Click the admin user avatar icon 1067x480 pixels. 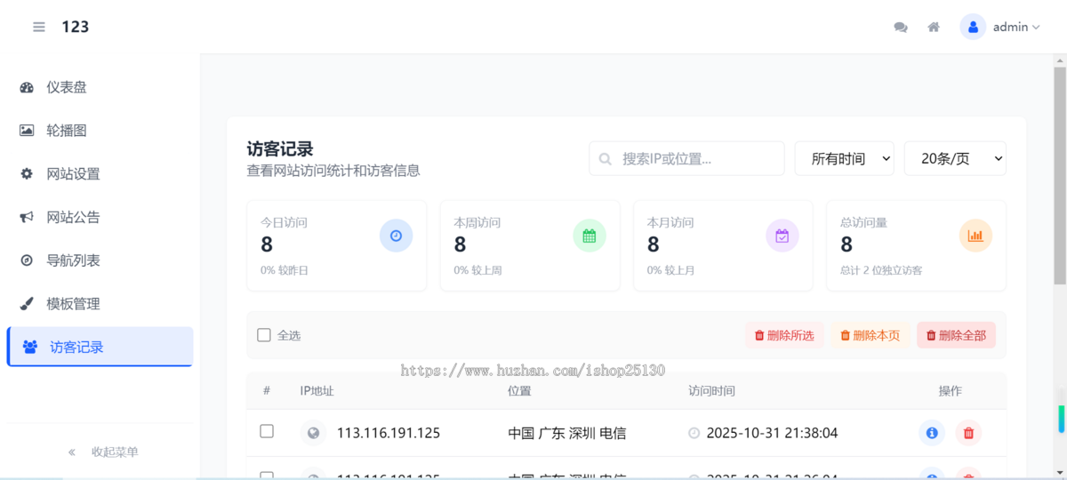point(973,27)
